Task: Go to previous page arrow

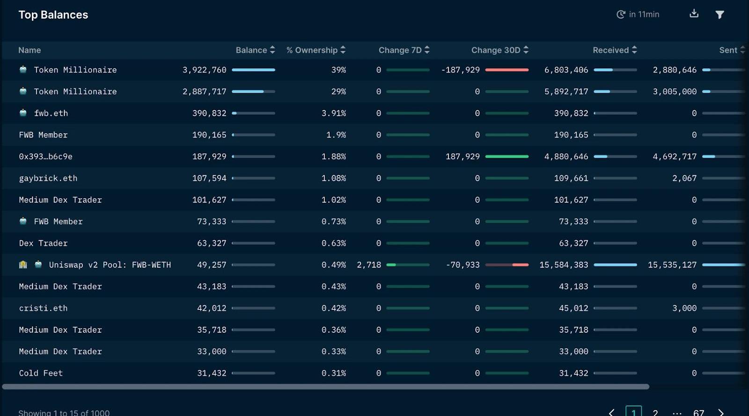Action: [611, 412]
